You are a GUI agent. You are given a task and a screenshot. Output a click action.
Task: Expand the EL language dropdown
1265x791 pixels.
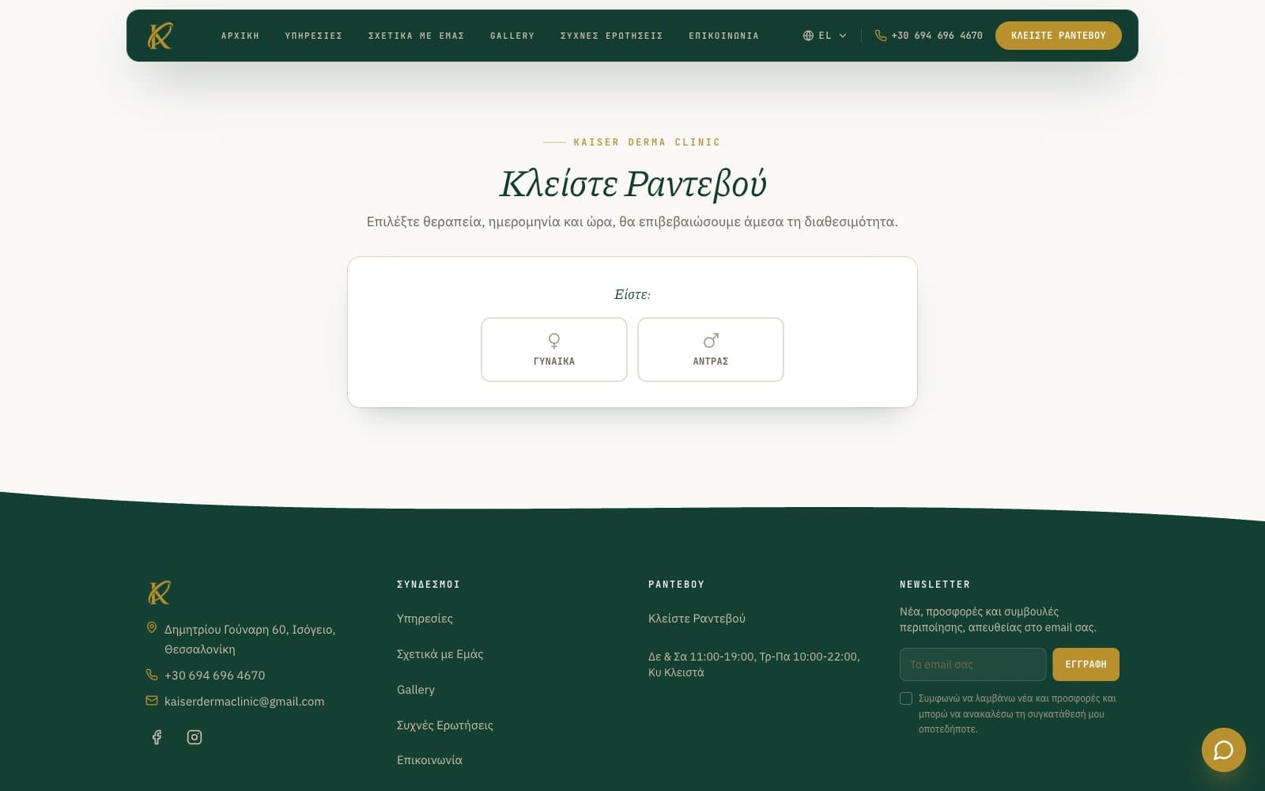[x=825, y=36]
